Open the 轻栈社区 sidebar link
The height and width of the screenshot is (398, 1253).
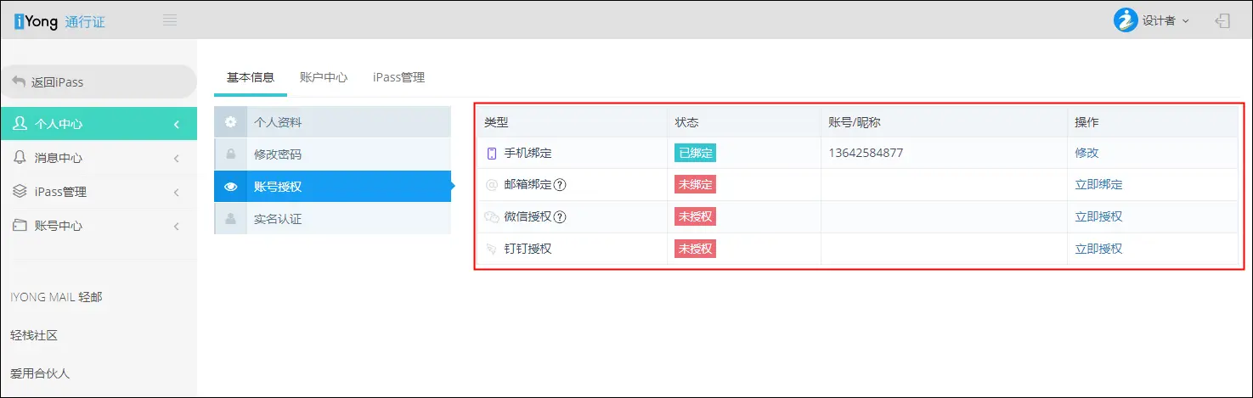[34, 335]
